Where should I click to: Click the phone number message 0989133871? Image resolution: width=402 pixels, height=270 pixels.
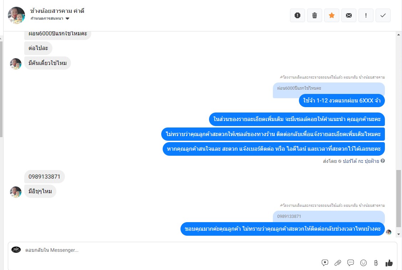click(x=44, y=176)
